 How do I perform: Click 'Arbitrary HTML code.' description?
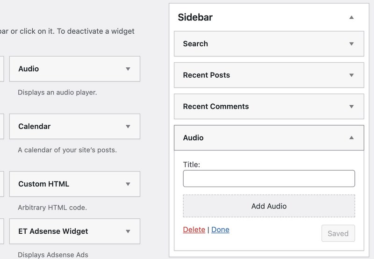pos(52,208)
